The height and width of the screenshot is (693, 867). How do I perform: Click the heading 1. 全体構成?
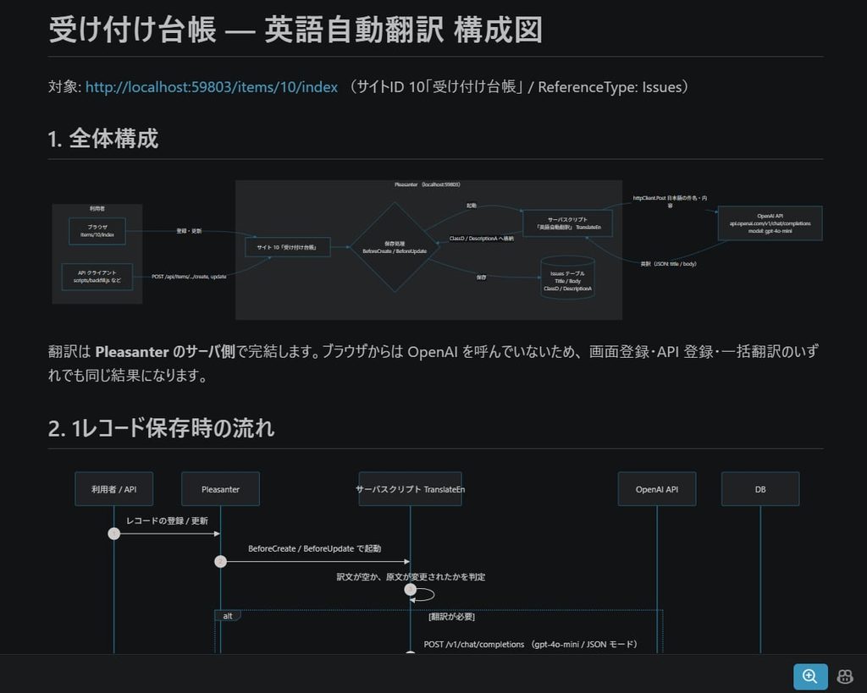click(102, 138)
